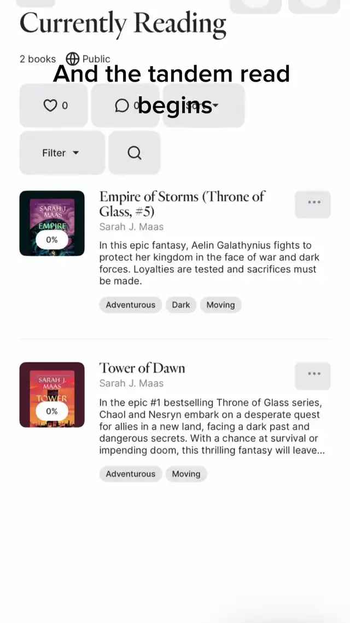The height and width of the screenshot is (623, 350).
Task: Open options menu for Empire of Storms
Action: click(313, 204)
